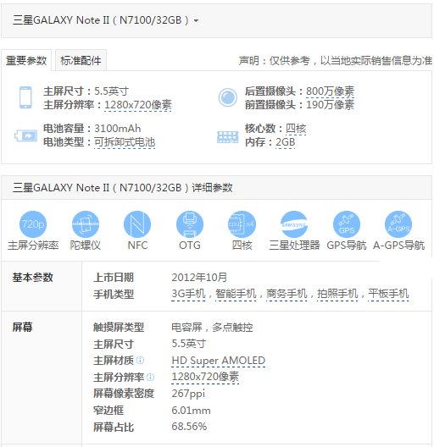This screenshot has width=434, height=447.
Task: Click the OTG feature icon
Action: [190, 224]
